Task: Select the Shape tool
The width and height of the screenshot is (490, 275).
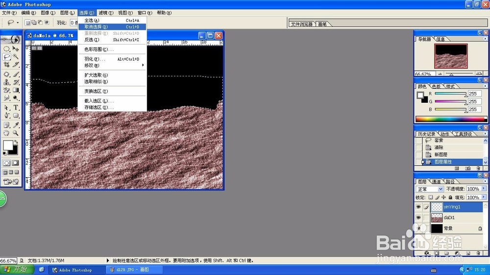Action: (16, 115)
